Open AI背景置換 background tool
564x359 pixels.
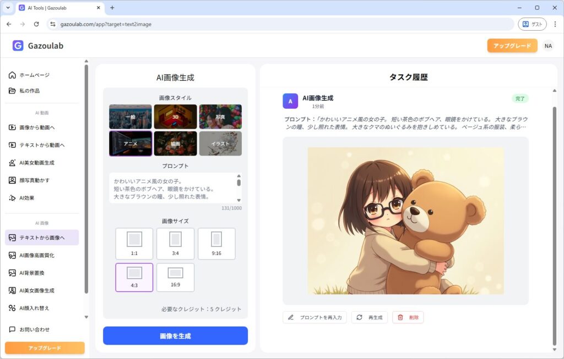click(x=32, y=273)
